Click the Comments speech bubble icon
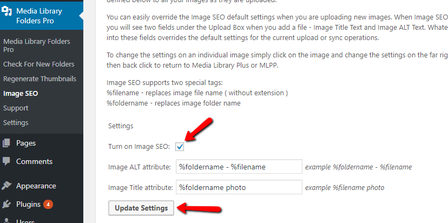This screenshot has height=223, width=448. click(6, 161)
